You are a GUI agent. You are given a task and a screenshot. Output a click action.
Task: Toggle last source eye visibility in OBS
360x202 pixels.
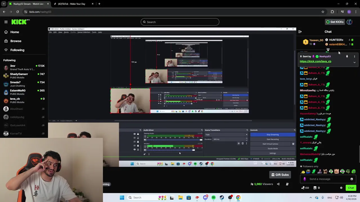(x=134, y=149)
